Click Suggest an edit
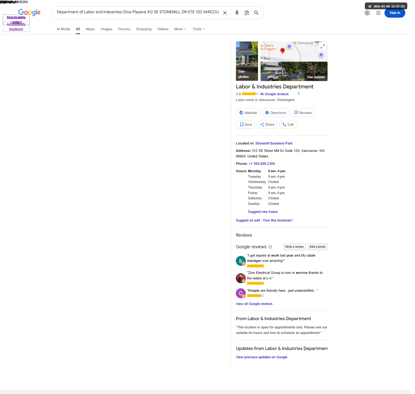Screen dimensions: 415x394 click(248, 221)
